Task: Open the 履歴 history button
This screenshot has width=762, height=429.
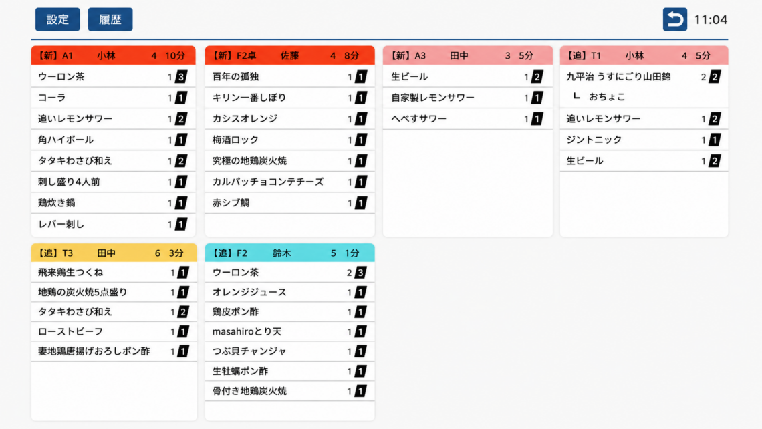Action: (x=110, y=19)
